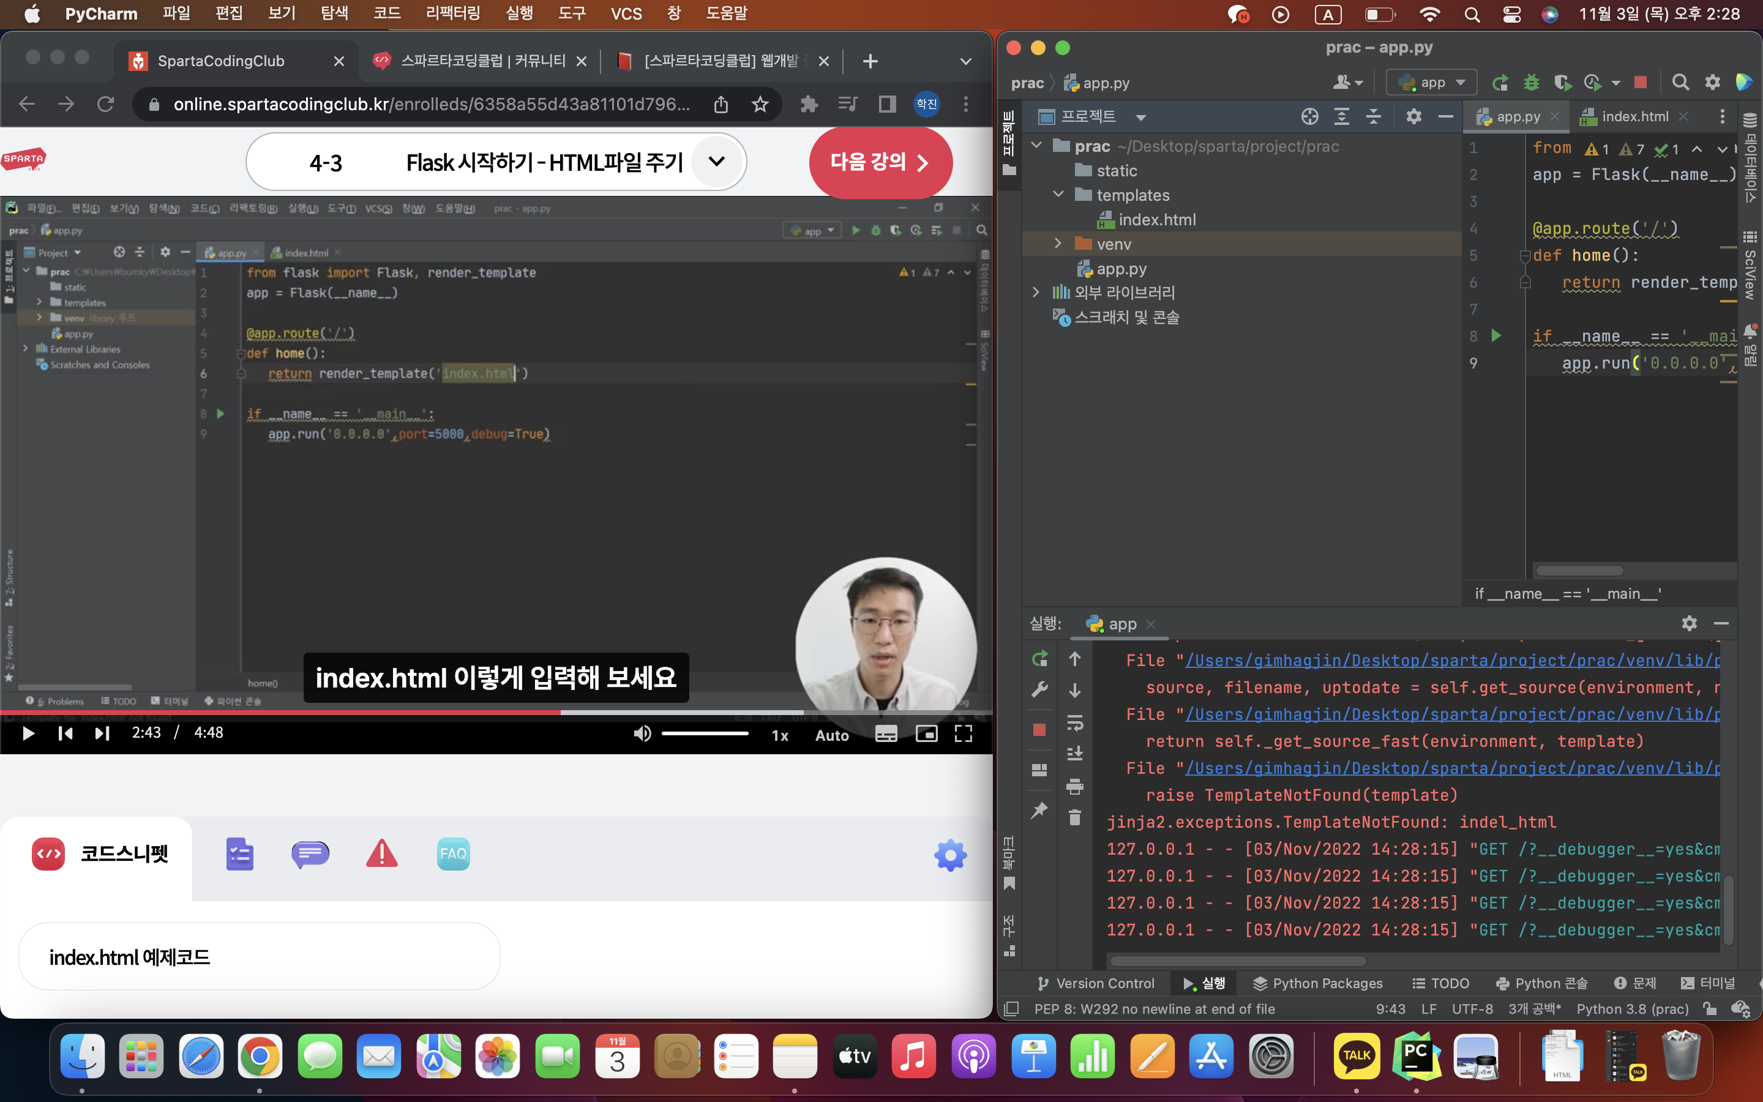The height and width of the screenshot is (1102, 1763).
Task: Clear all Run console output with trash icon
Action: (x=1074, y=818)
